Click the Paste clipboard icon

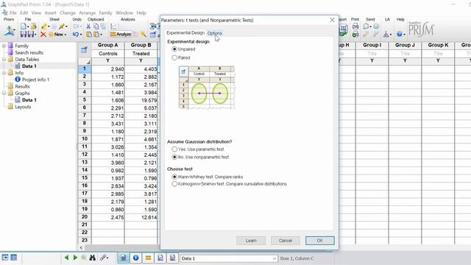pyautogui.click(x=89, y=35)
